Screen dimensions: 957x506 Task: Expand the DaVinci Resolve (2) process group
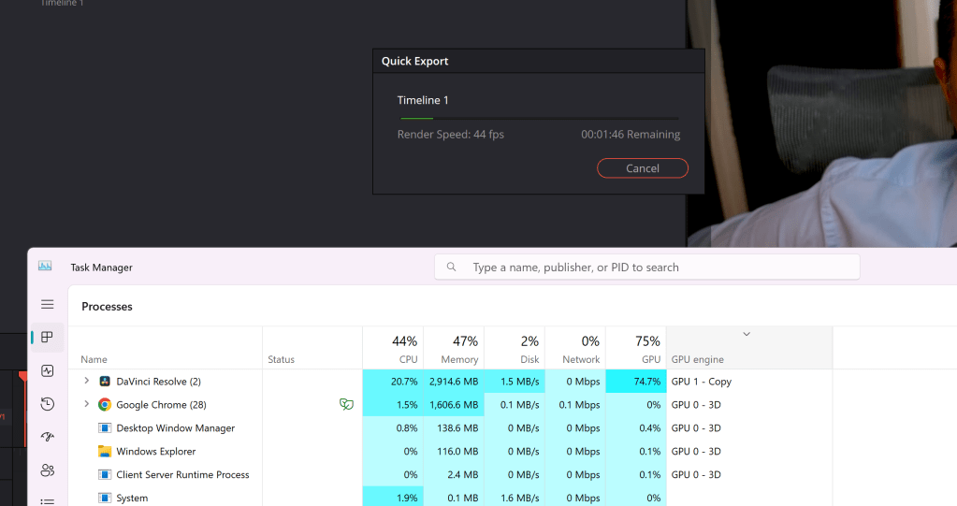pos(87,381)
